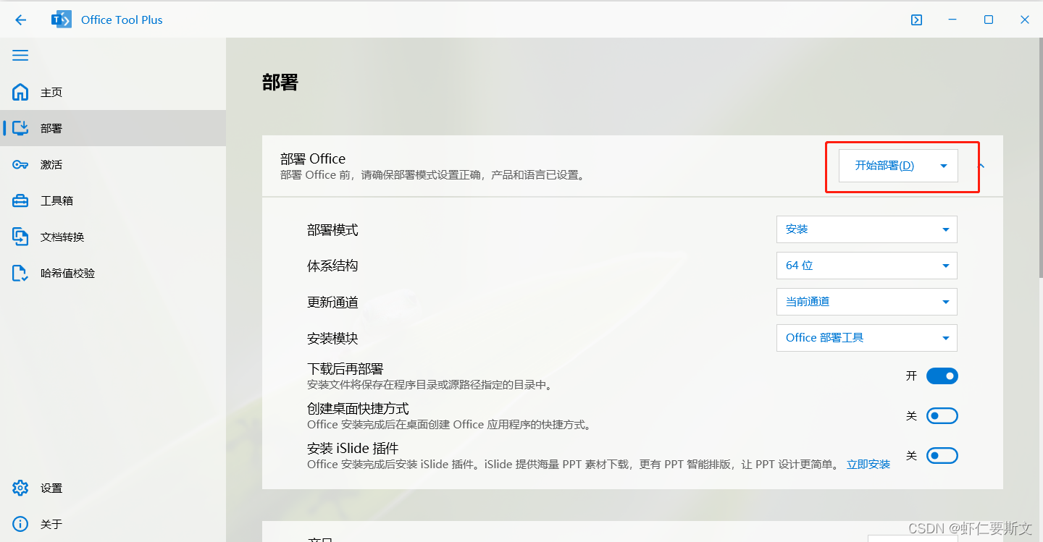Click the 安装 iSlide 插件 label

tap(353, 449)
